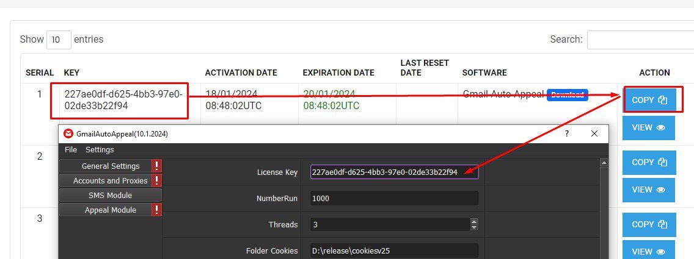
Task: Select the expiration date 20/01/2024 cell
Action: 331,100
